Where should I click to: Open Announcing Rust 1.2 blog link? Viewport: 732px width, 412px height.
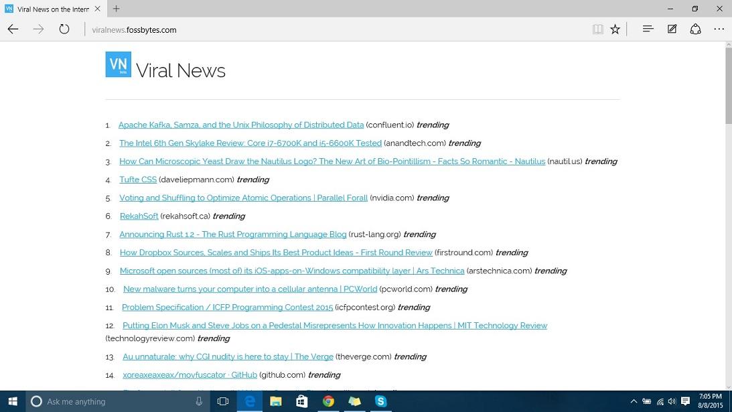point(232,234)
